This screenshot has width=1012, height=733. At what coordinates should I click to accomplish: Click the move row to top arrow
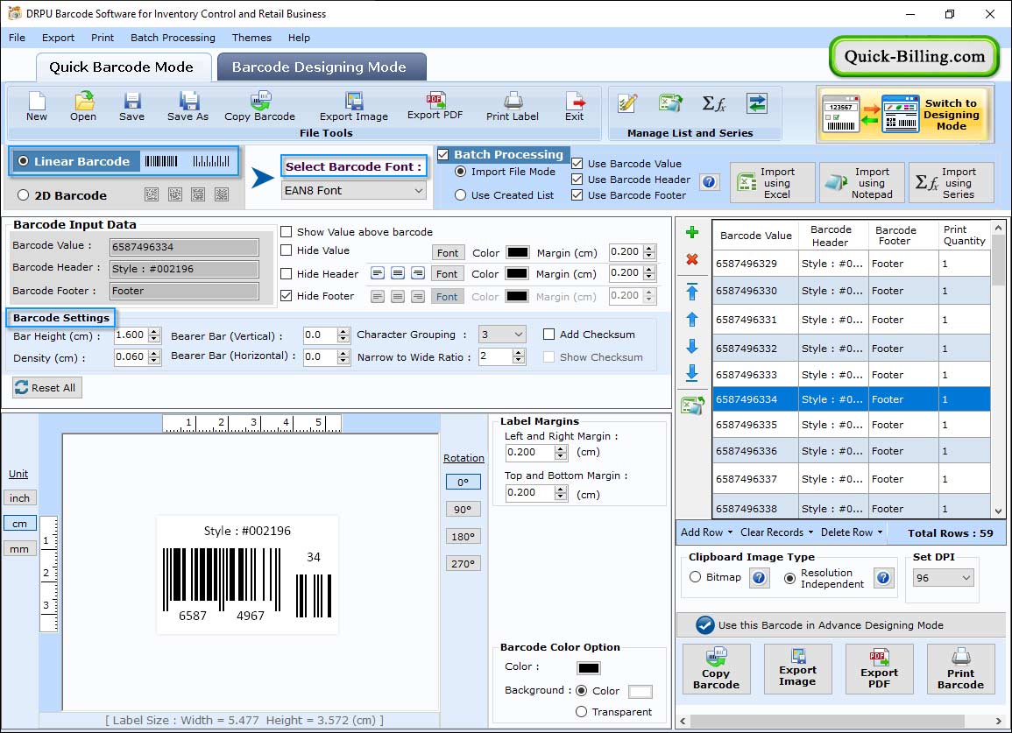(692, 292)
